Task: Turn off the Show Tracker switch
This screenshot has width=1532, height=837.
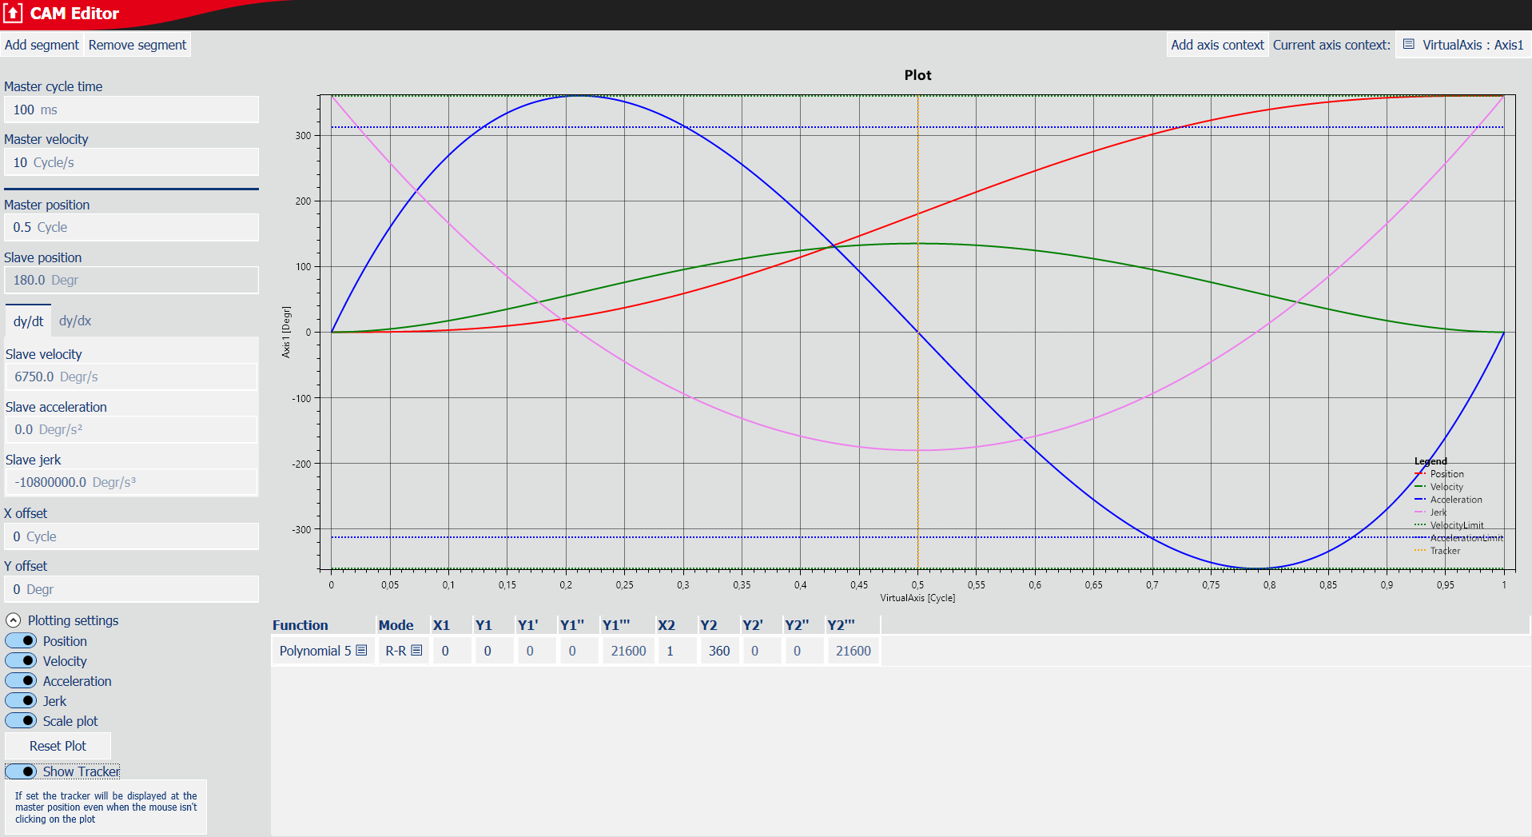Action: coord(22,771)
